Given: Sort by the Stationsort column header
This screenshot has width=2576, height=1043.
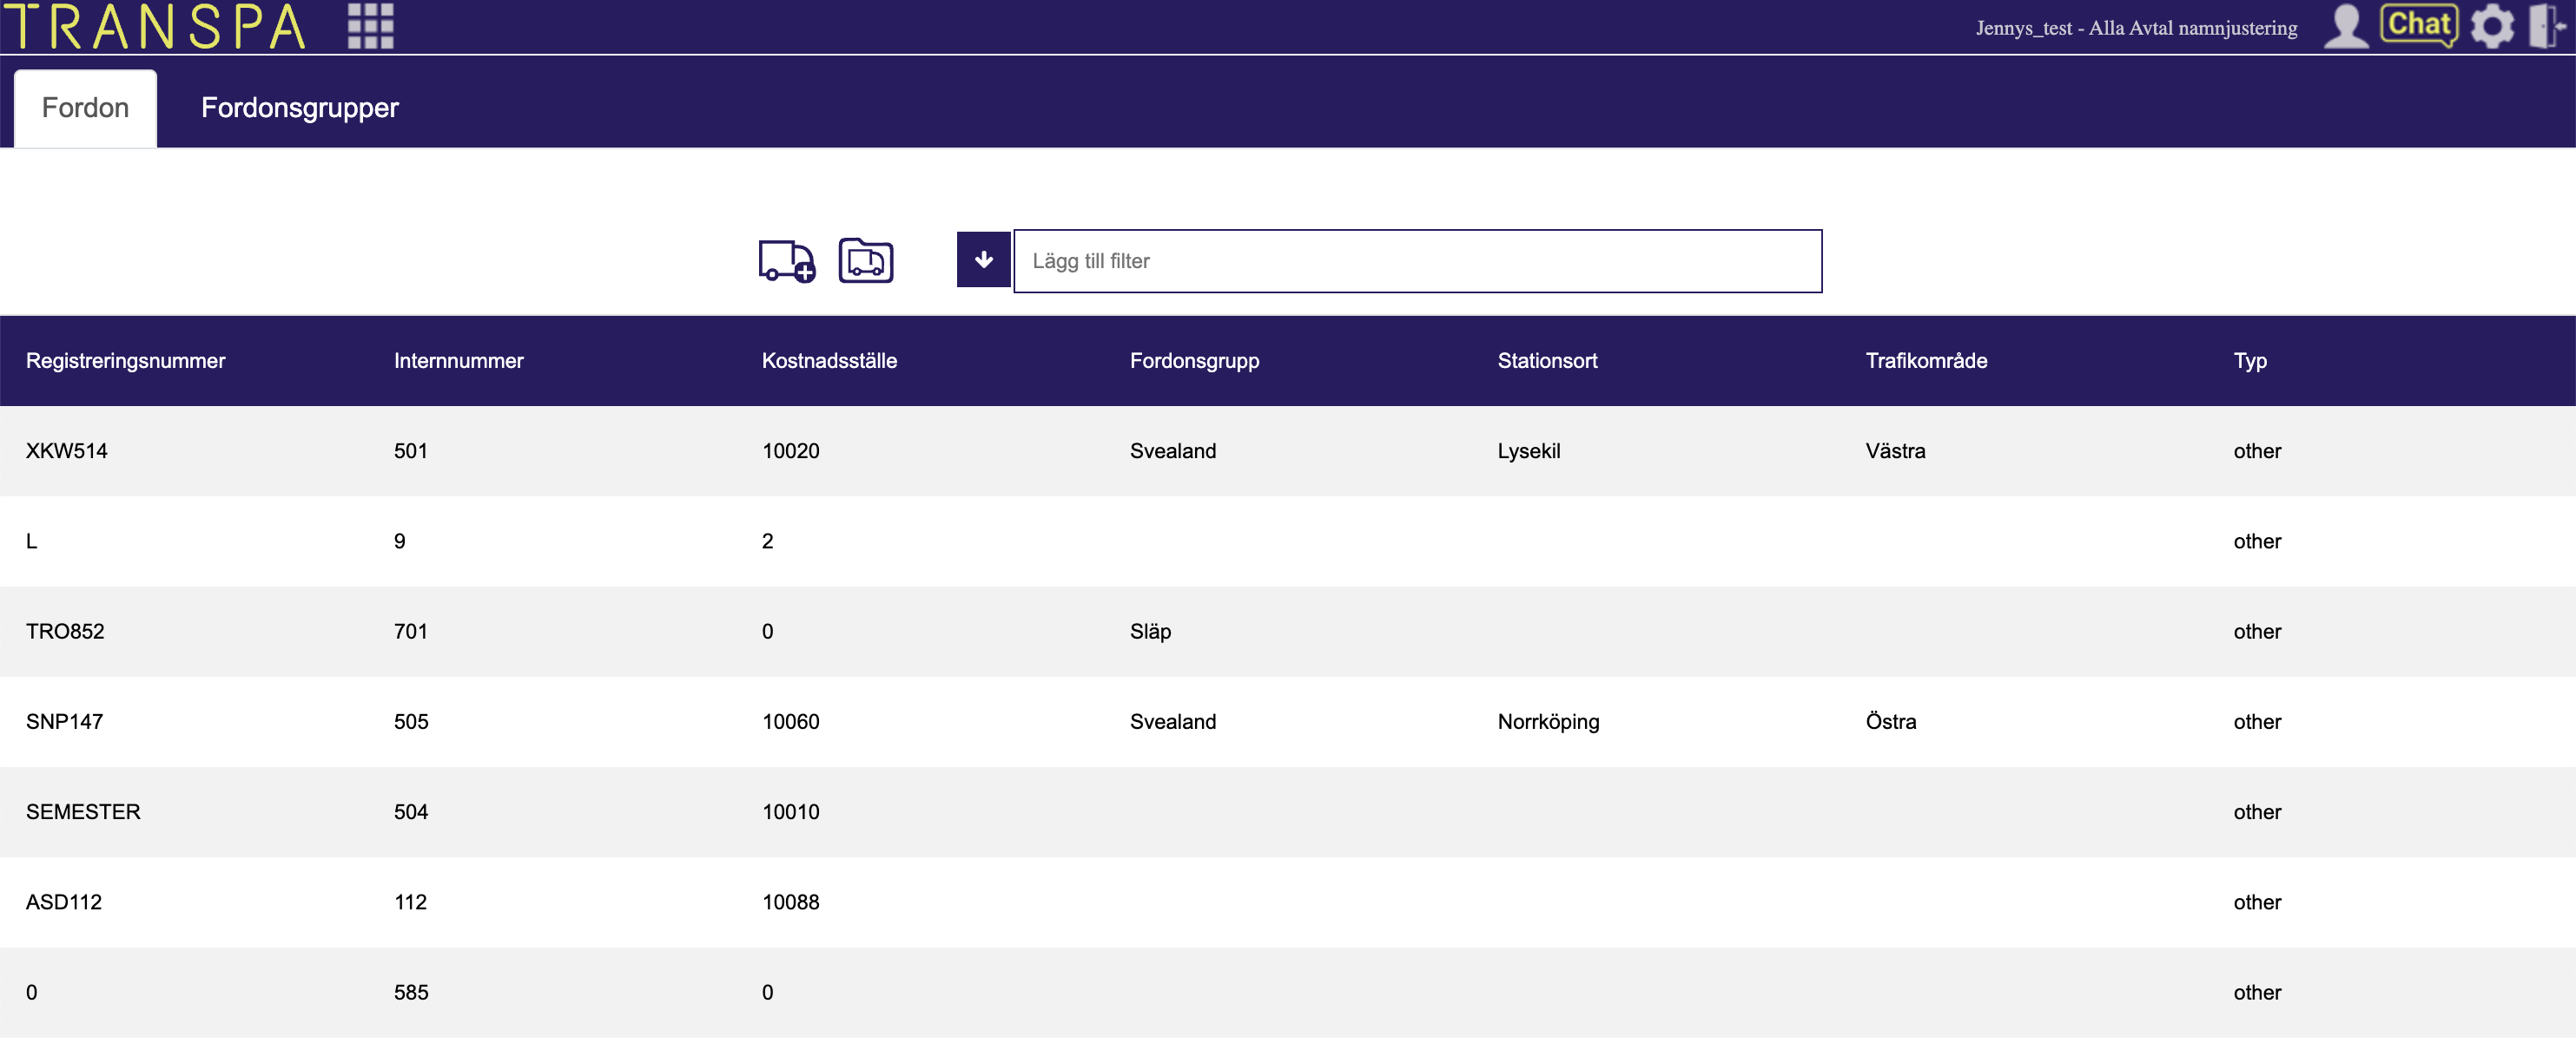Looking at the screenshot, I should [1546, 361].
